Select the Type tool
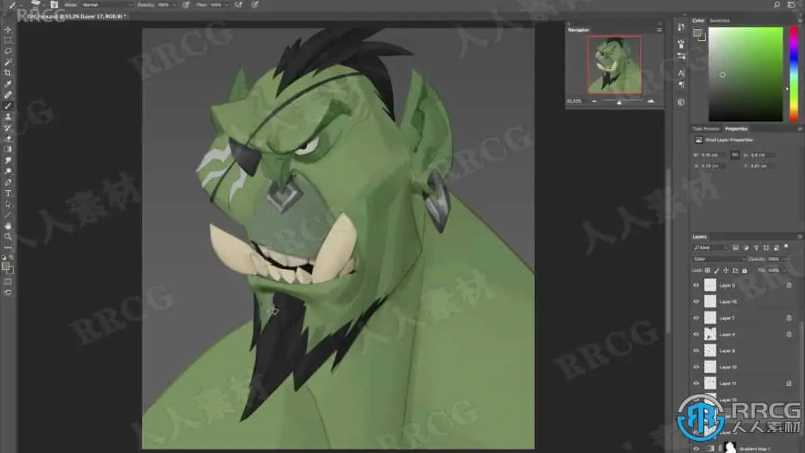The height and width of the screenshot is (453, 805). (8, 193)
